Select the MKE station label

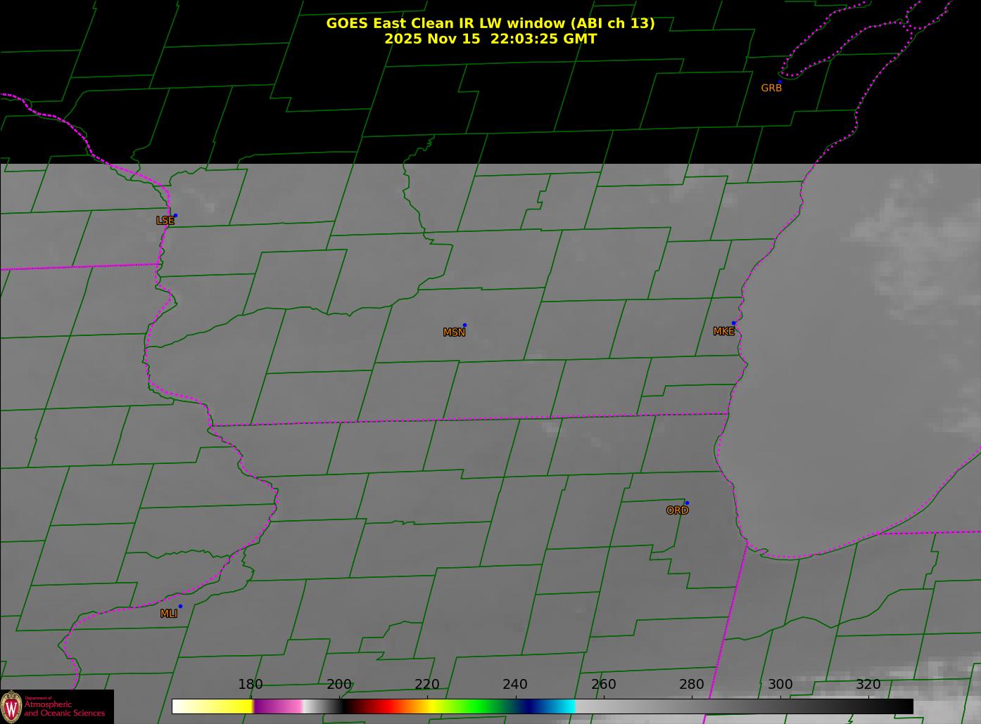(723, 331)
